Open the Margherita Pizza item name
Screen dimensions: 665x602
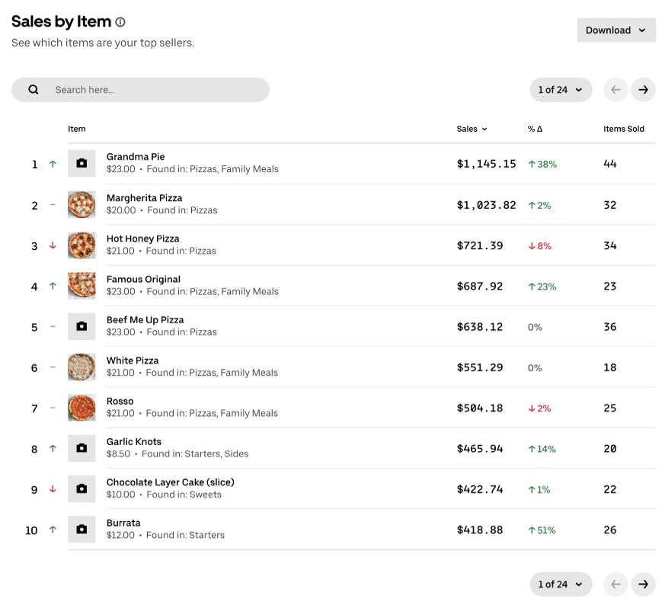144,198
